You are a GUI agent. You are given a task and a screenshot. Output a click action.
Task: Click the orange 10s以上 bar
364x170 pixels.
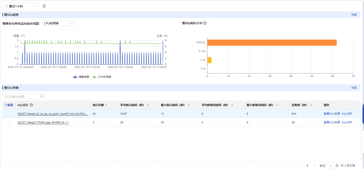[x=272, y=43]
